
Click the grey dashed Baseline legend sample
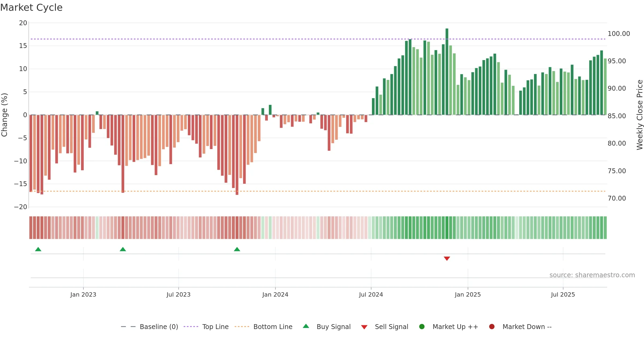click(x=128, y=327)
